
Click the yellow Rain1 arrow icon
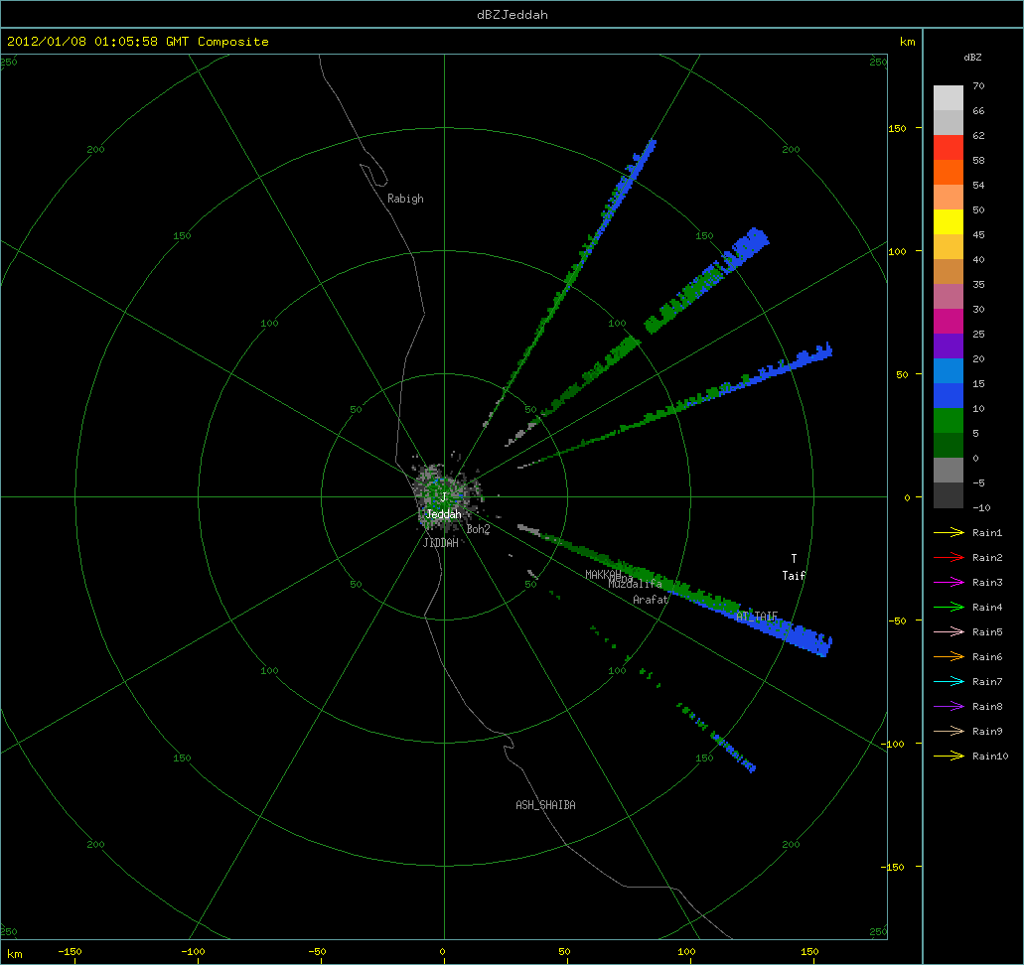(949, 533)
